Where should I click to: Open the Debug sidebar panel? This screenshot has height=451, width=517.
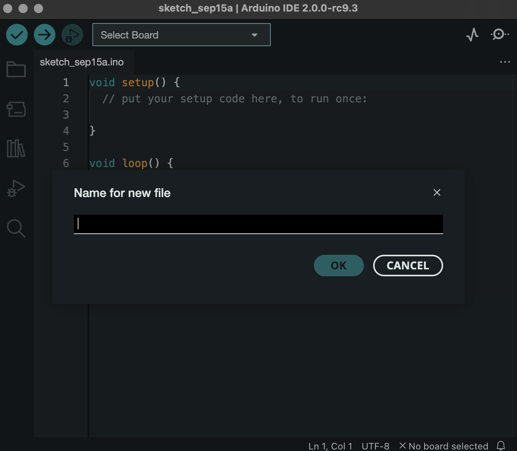coord(16,189)
